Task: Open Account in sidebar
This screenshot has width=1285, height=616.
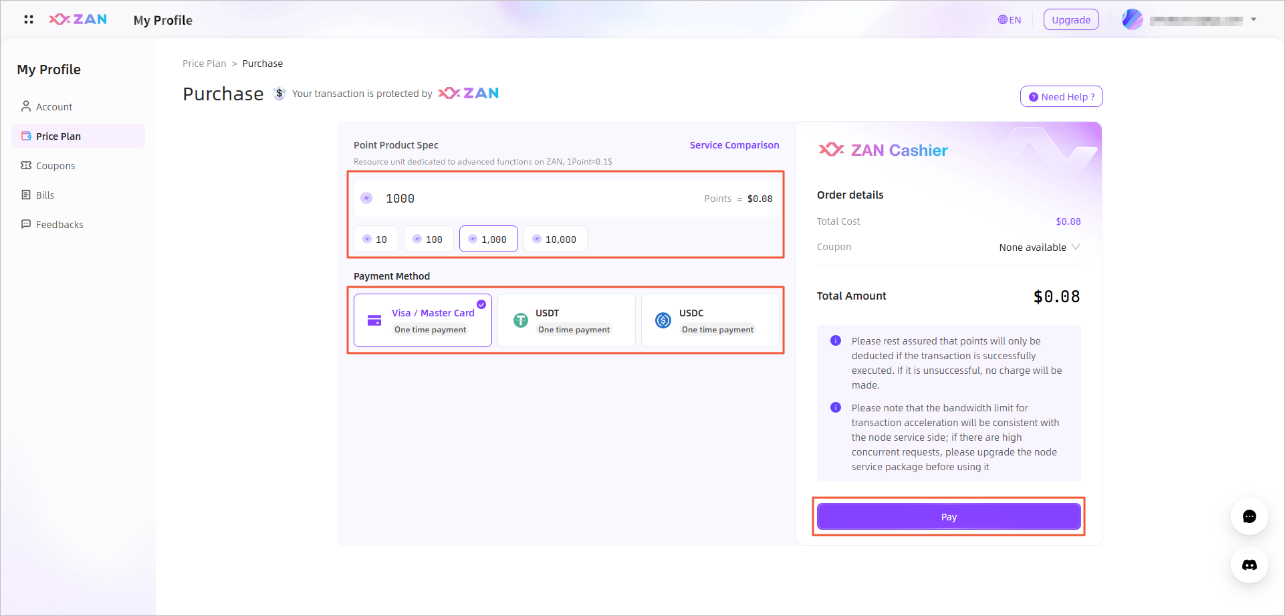Action: [x=78, y=106]
